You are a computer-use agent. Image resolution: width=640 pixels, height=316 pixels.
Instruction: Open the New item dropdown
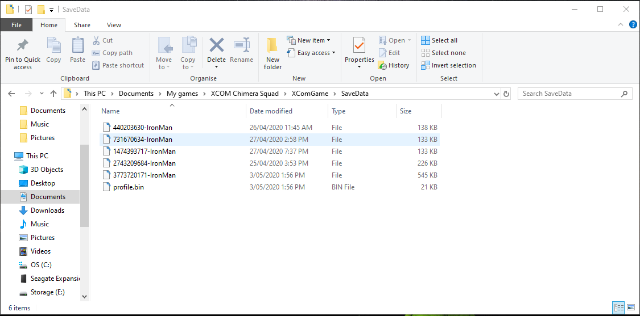click(x=311, y=40)
